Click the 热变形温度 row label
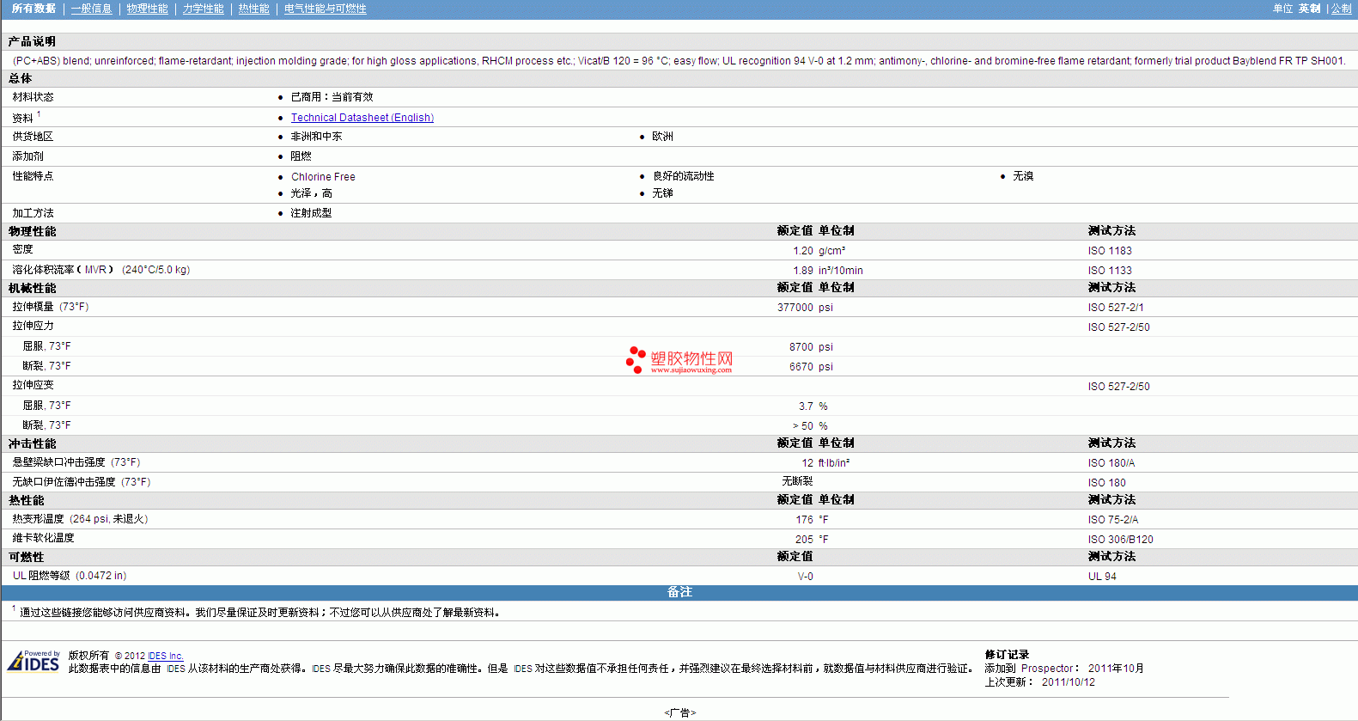Image resolution: width=1358 pixels, height=721 pixels. (38, 519)
